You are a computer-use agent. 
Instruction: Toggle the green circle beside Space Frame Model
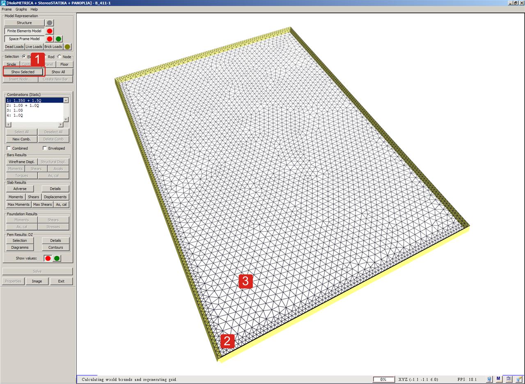click(59, 39)
